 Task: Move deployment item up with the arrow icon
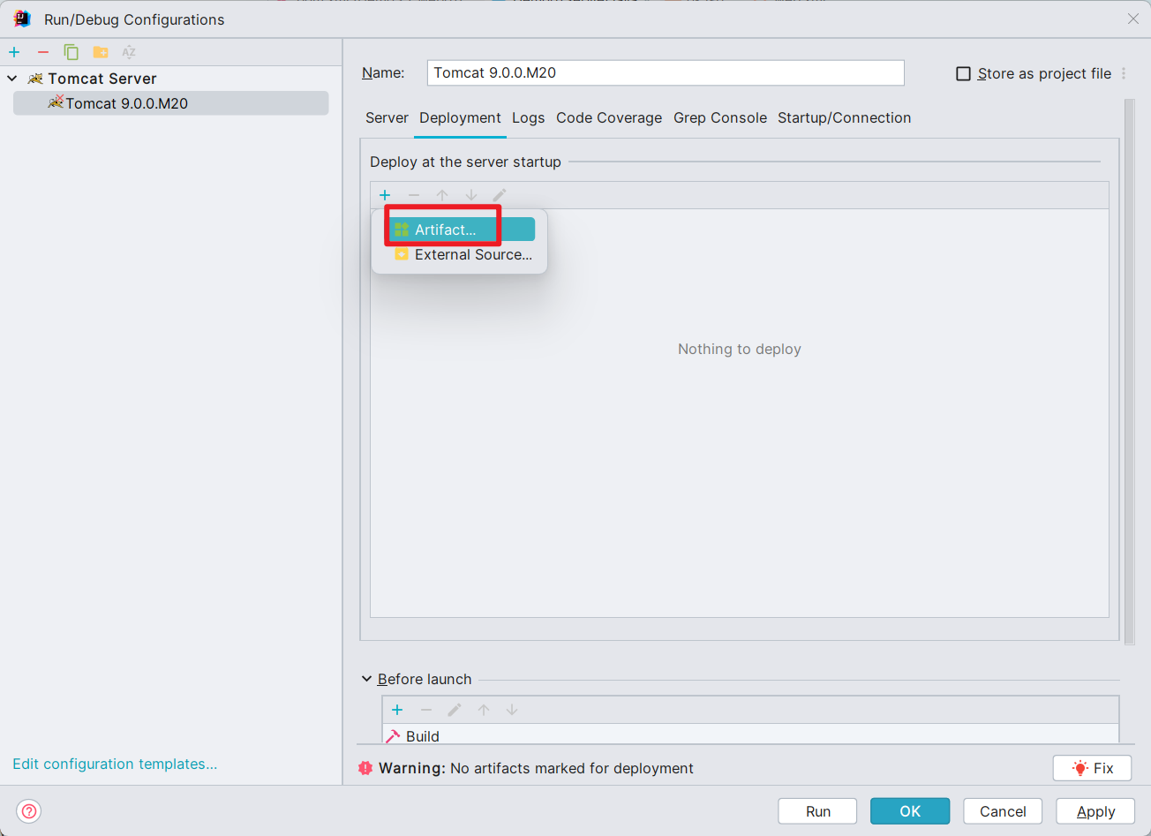(442, 195)
